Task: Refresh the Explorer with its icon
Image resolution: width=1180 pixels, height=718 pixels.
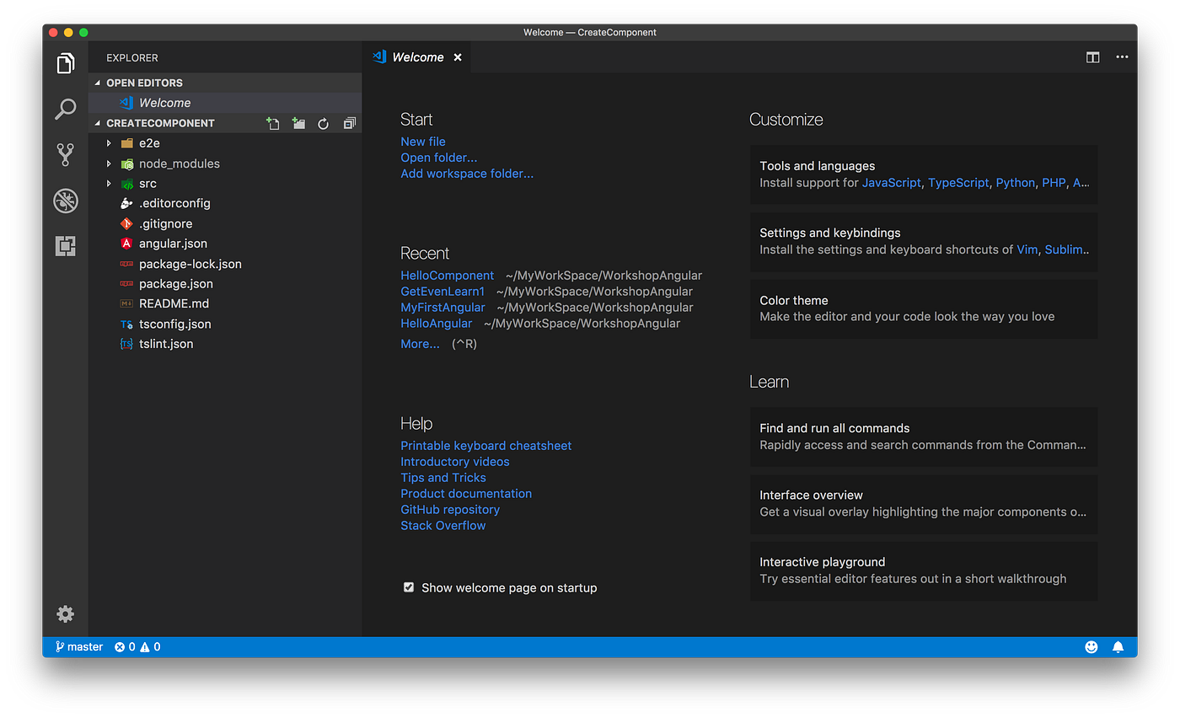Action: (324, 123)
